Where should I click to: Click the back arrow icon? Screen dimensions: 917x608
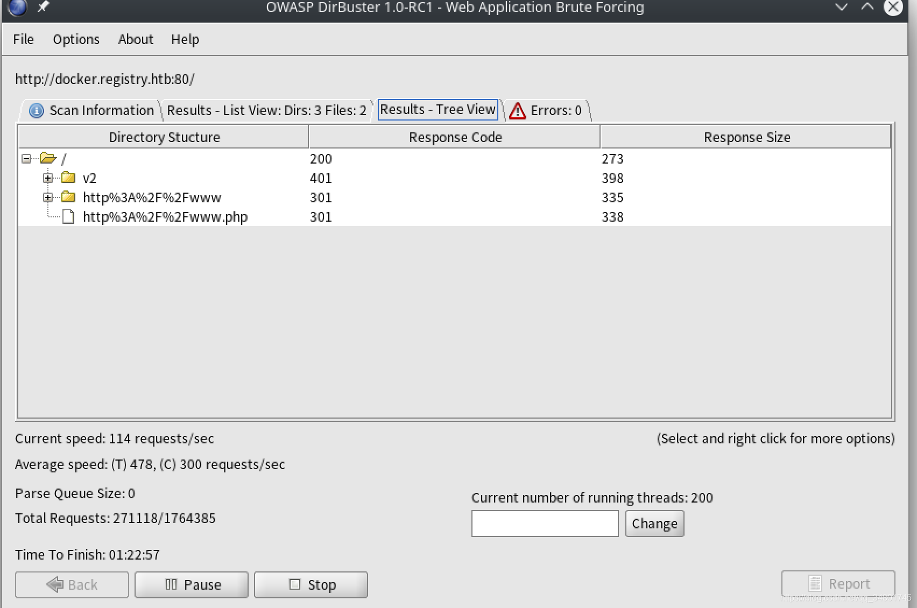tap(55, 584)
